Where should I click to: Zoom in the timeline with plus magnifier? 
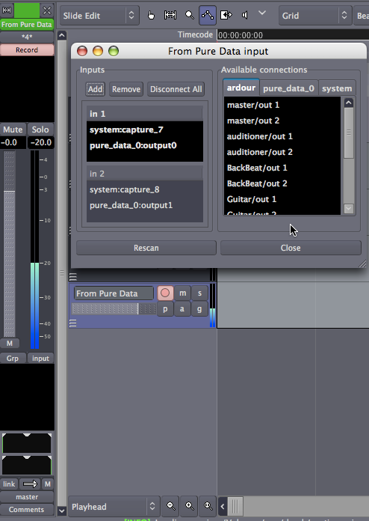(189, 506)
